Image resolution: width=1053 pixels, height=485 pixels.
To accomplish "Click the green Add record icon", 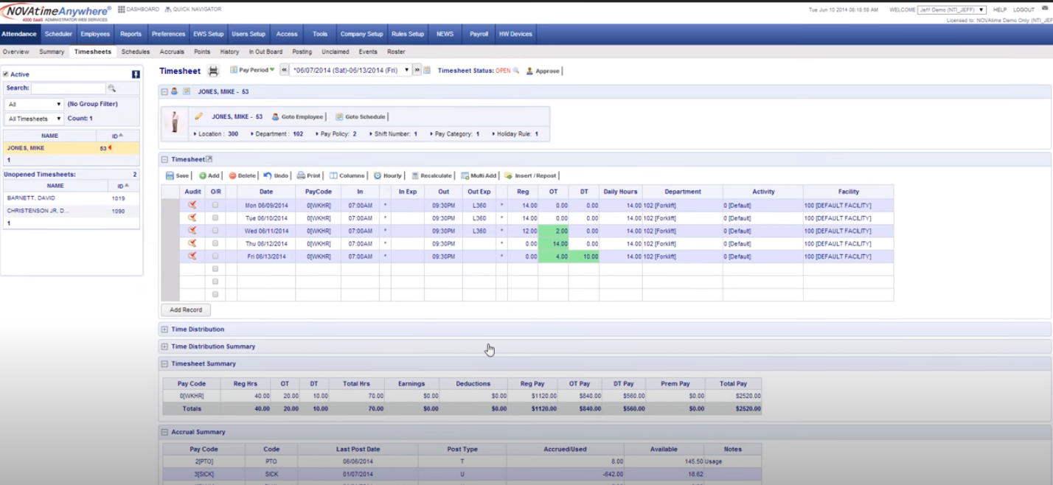I will point(203,175).
